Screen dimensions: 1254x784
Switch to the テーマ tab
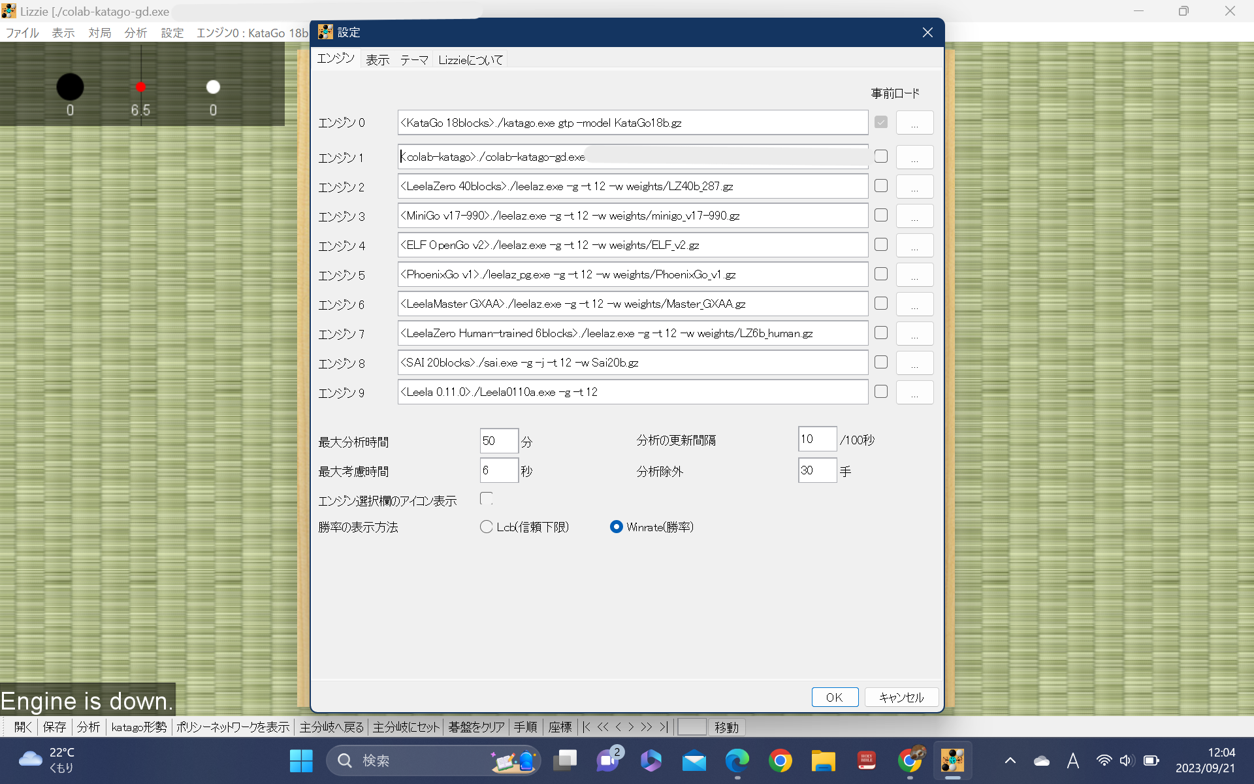coord(414,60)
